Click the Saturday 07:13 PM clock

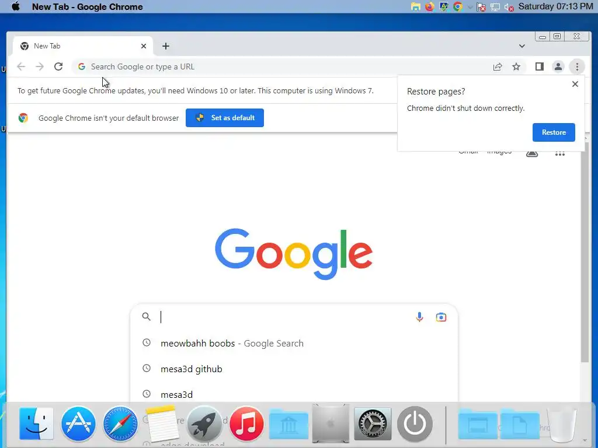pyautogui.click(x=555, y=6)
